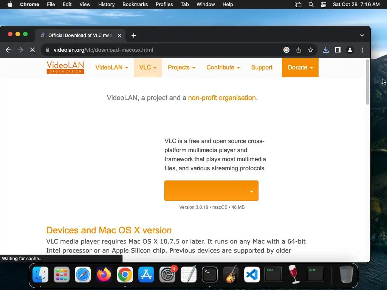Close the VLC download tab
387x290 pixels.
(119, 35)
